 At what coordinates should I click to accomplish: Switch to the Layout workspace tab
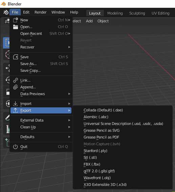tap(95, 13)
